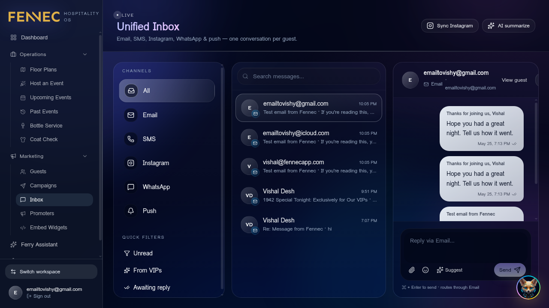Click the Push bell icon

click(x=131, y=211)
